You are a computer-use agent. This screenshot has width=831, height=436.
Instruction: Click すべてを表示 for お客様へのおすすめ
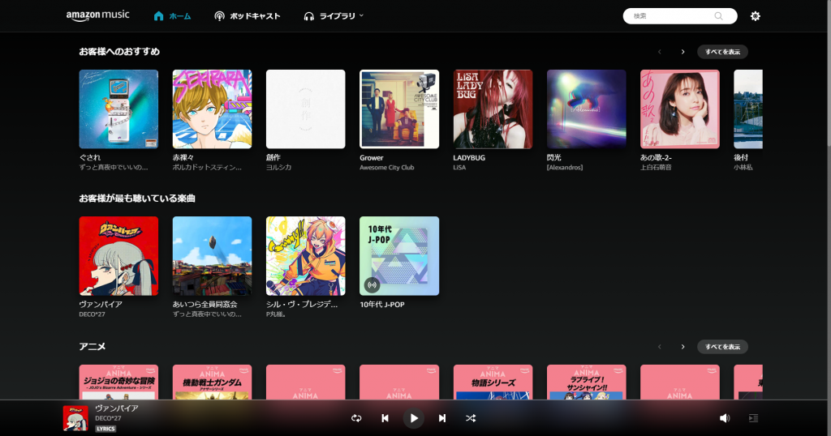click(722, 52)
